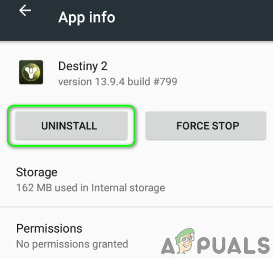Open the Permissions section
Image resolution: width=273 pixels, height=259 pixels.
136,235
